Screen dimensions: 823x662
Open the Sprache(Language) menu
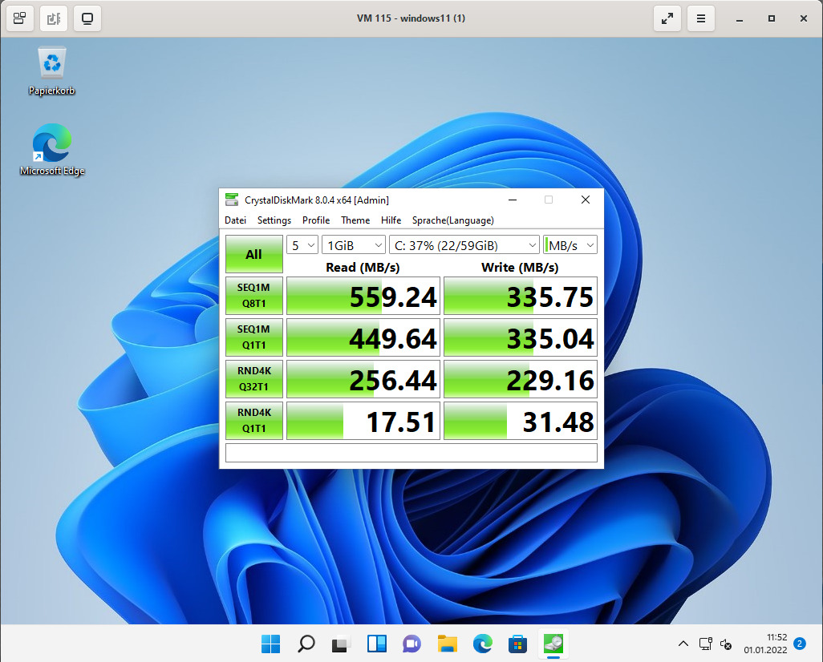pos(453,220)
